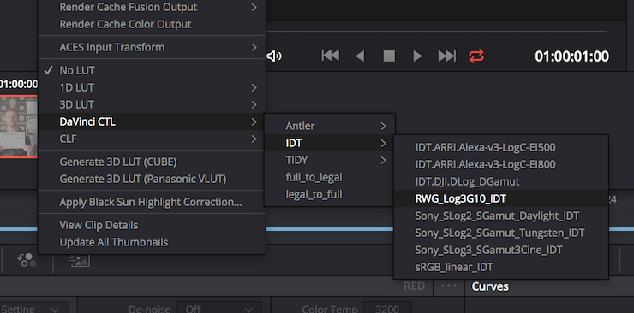Select Apply Black Sun Highlight Correction
The image size is (634, 313).
pyautogui.click(x=152, y=202)
